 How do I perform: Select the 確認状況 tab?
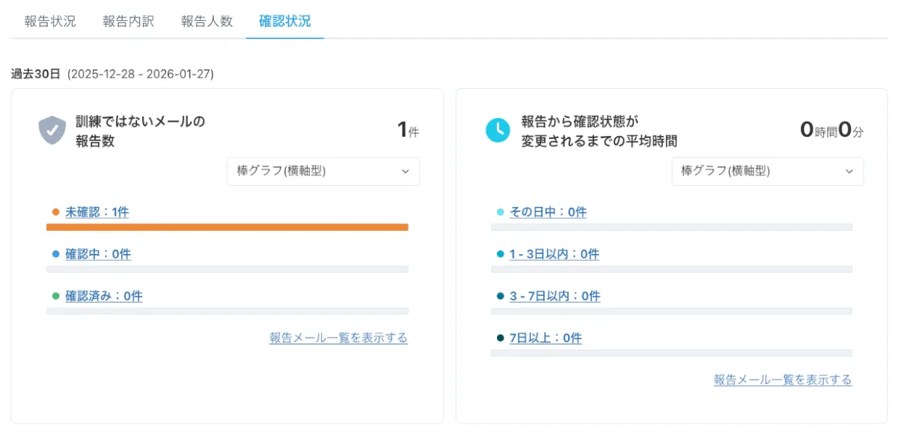(x=285, y=21)
